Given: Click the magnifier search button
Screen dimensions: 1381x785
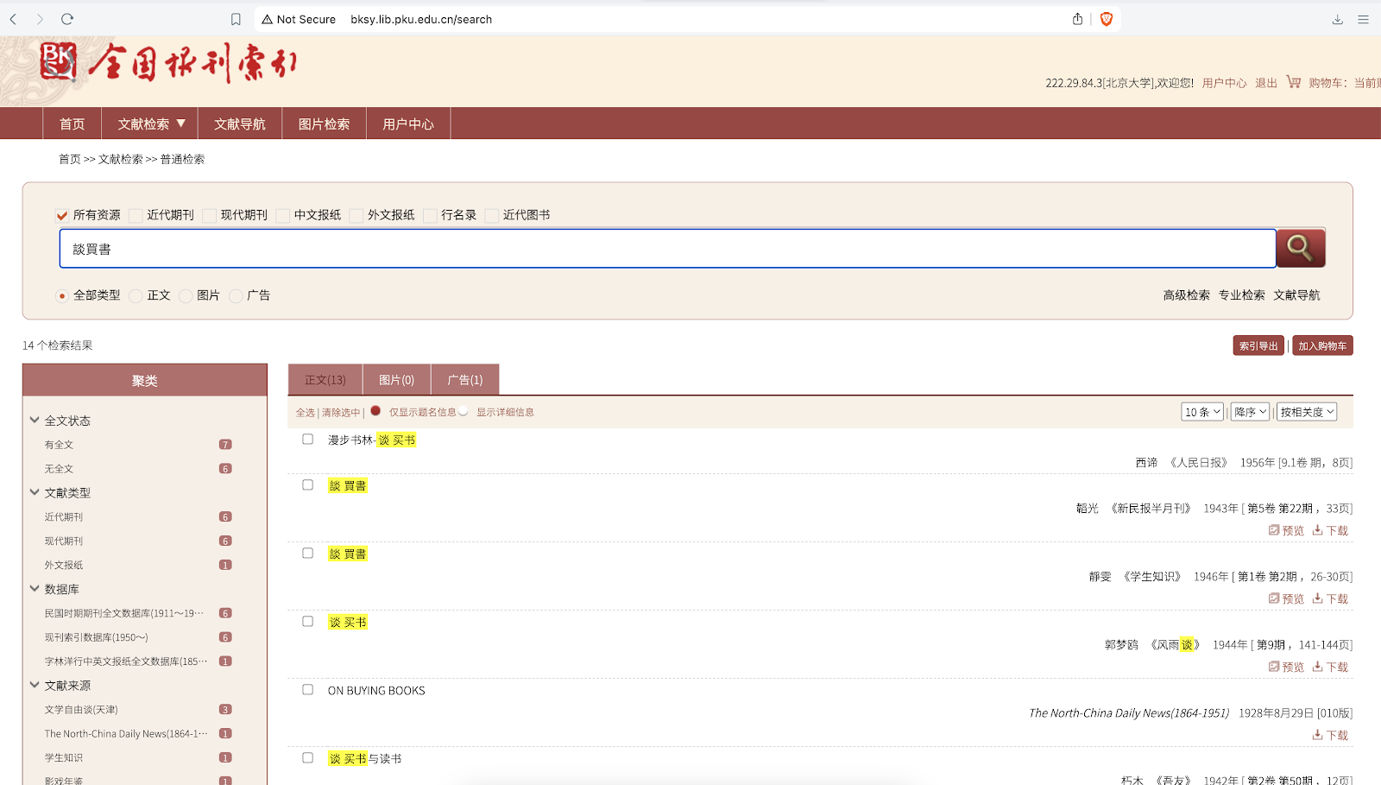Looking at the screenshot, I should point(1300,249).
